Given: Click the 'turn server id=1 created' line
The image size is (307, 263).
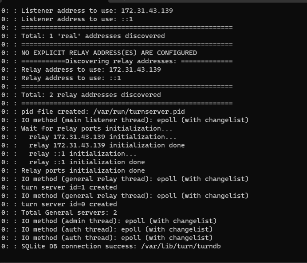Looking at the screenshot, I should point(69,187).
